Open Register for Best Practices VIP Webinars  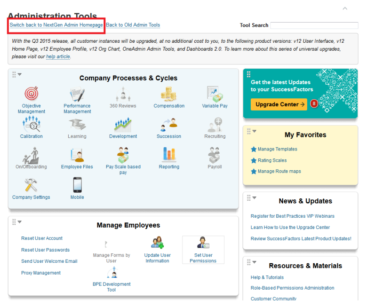click(293, 216)
